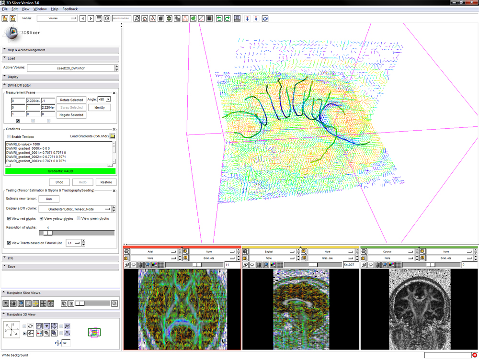Uncheck View red glyphs
479x359 pixels.
coord(10,219)
